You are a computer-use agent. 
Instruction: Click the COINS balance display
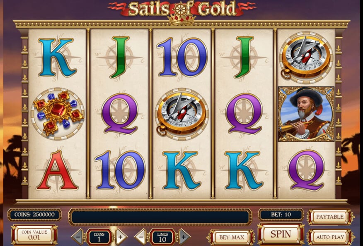pos(34,215)
